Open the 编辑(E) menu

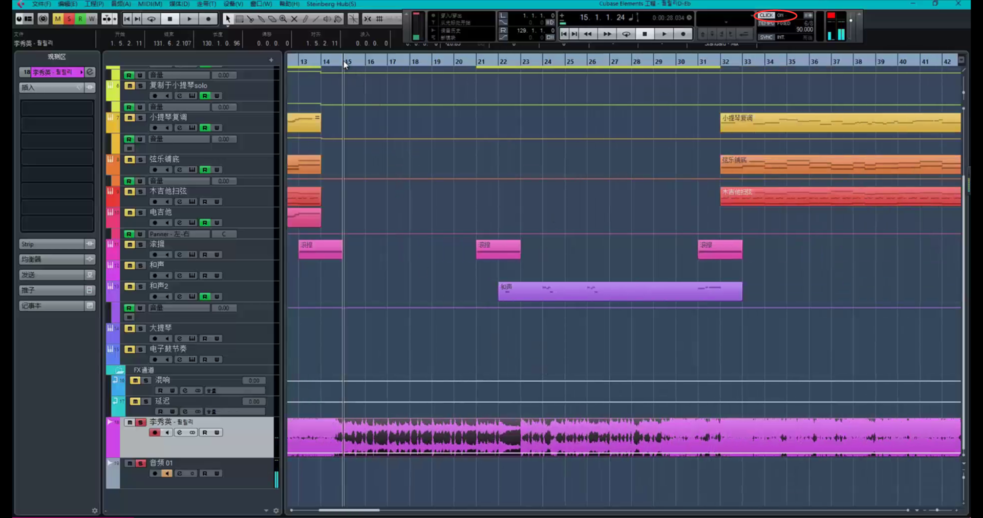[x=68, y=4]
